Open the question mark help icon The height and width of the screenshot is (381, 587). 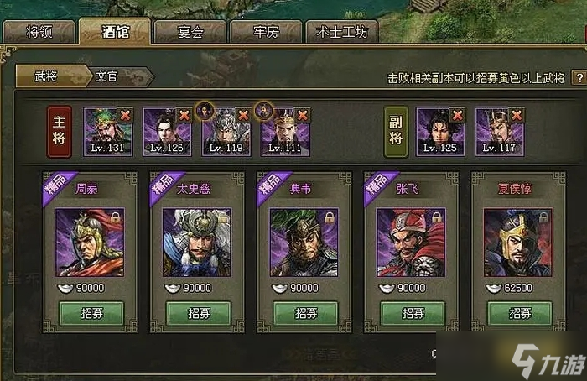579,77
